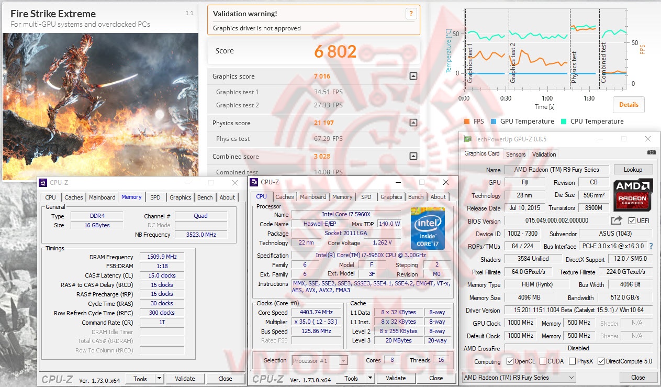Switch to the Validation tab in GPU-Z
The height and width of the screenshot is (387, 661).
pyautogui.click(x=544, y=154)
